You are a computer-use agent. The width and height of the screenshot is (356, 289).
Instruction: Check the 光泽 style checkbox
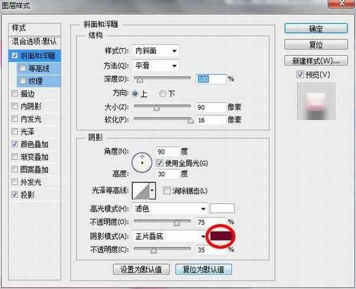(x=14, y=131)
